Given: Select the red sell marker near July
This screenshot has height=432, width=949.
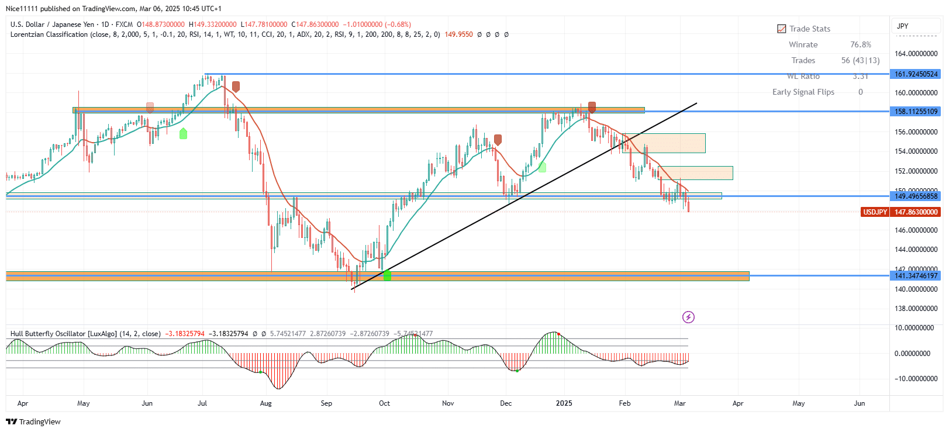Looking at the screenshot, I should tap(236, 87).
